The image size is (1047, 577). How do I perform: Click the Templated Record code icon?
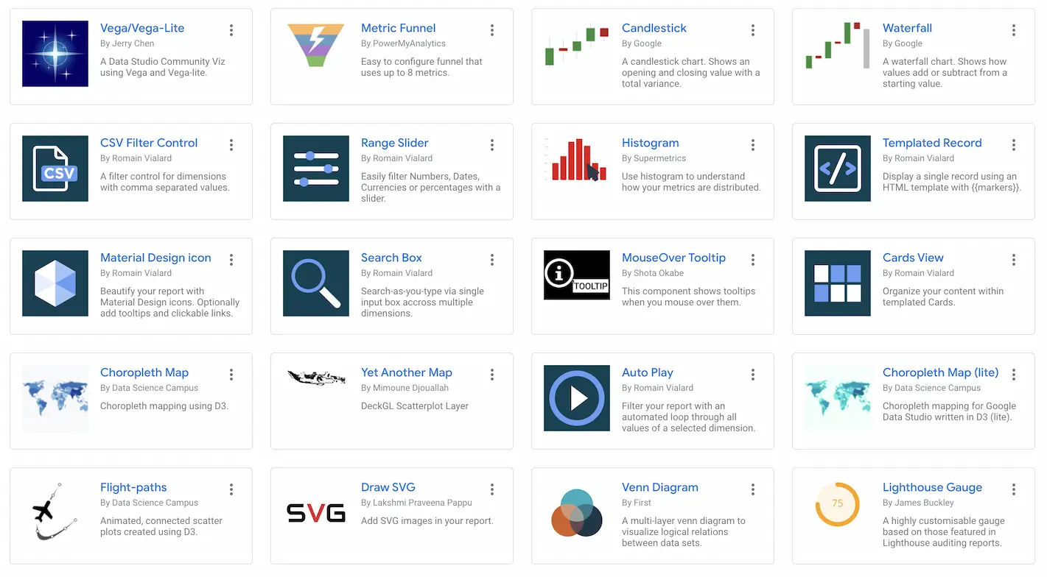tap(838, 169)
